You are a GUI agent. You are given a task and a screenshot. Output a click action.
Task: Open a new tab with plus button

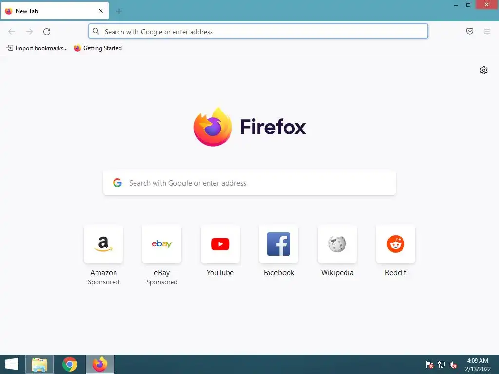(x=119, y=11)
